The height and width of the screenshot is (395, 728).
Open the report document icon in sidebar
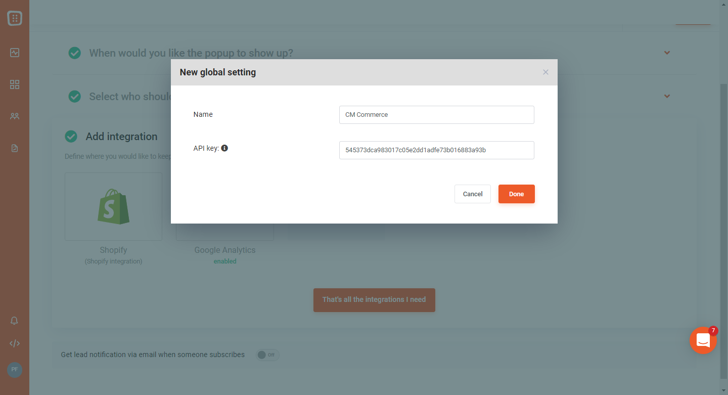click(15, 148)
